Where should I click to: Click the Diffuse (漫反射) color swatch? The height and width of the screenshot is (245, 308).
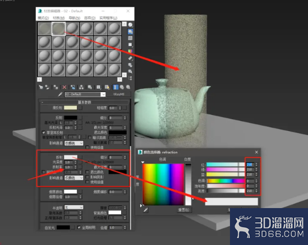point(71,108)
